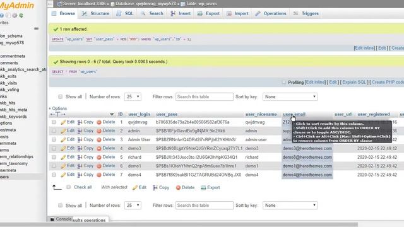Click red Delete icon for admin row

click(x=99, y=131)
